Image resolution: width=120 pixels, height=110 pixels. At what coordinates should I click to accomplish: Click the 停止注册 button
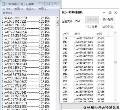point(92,27)
